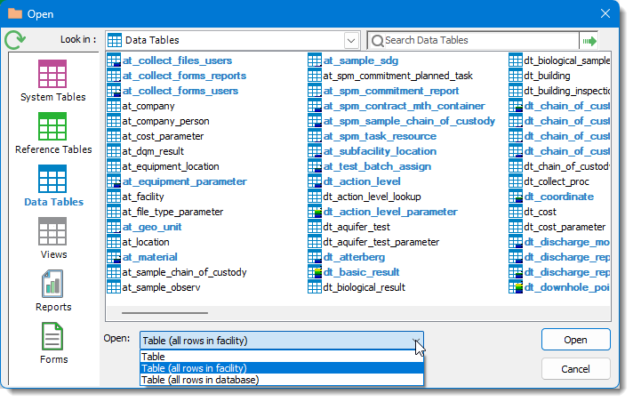Viewport: 633px width, 402px height.
Task: Click the horizontal scrollbar of table list
Action: tap(164, 313)
